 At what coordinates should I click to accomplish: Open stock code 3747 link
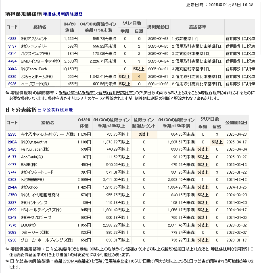tap(12, 172)
